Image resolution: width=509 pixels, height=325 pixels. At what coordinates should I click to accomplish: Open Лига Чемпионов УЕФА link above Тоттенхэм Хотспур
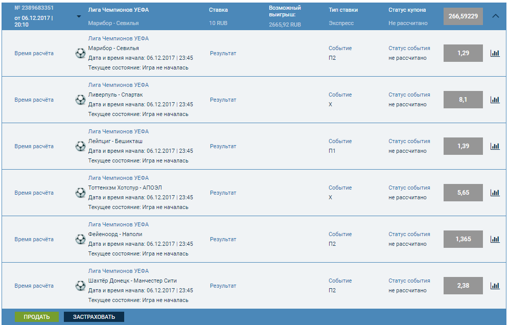click(x=119, y=178)
